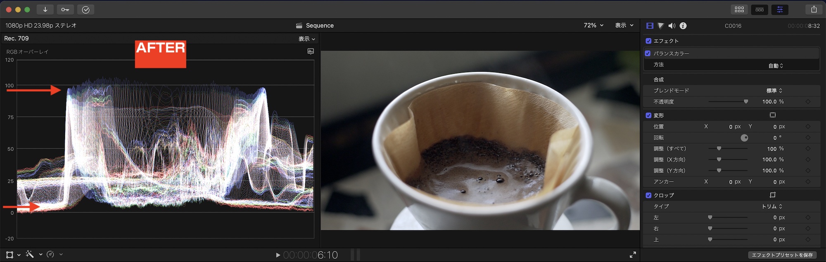Viewport: 826px width, 262px height.
Task: Open the クロップ タイプ トリム dropdown
Action: [772, 206]
